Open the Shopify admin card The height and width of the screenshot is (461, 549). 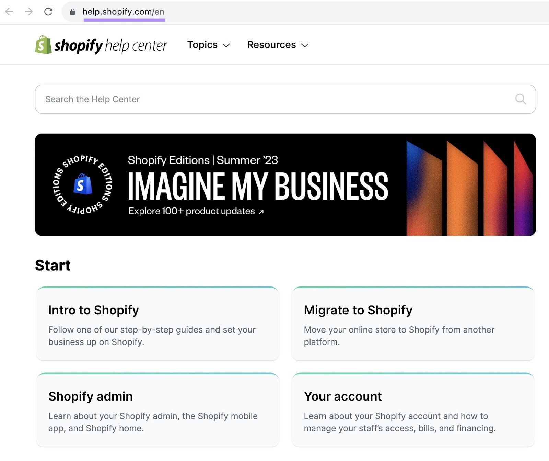point(158,409)
